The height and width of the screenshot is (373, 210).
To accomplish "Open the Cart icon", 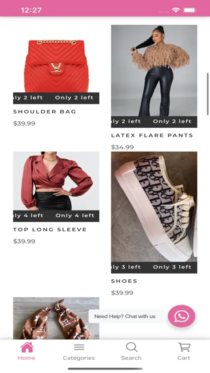I will click(x=184, y=347).
